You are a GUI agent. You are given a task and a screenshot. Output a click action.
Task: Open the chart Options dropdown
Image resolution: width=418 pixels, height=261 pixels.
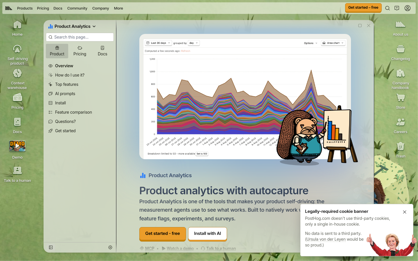[311, 43]
